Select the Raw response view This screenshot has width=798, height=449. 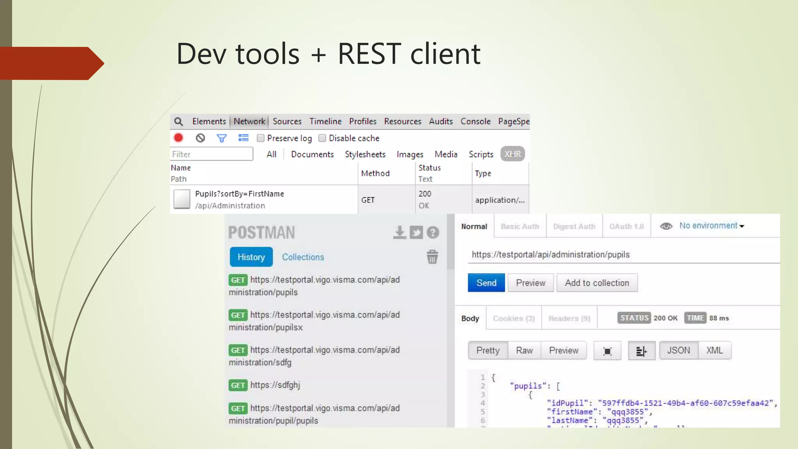pos(524,350)
